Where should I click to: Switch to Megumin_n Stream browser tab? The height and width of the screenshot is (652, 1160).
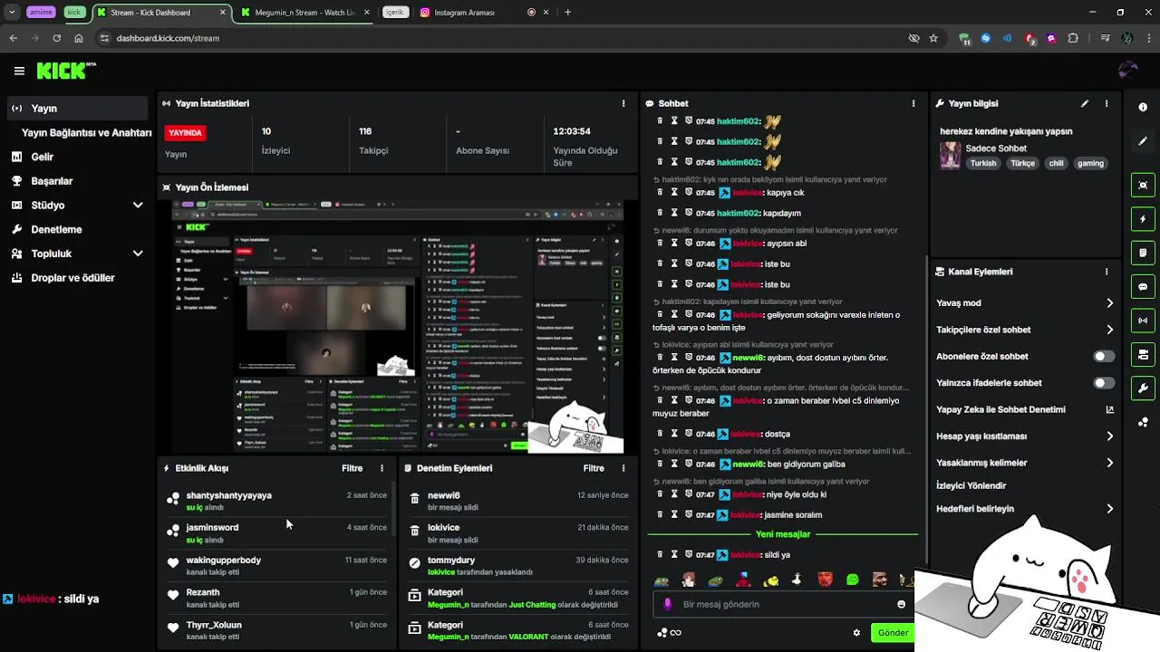(x=304, y=13)
